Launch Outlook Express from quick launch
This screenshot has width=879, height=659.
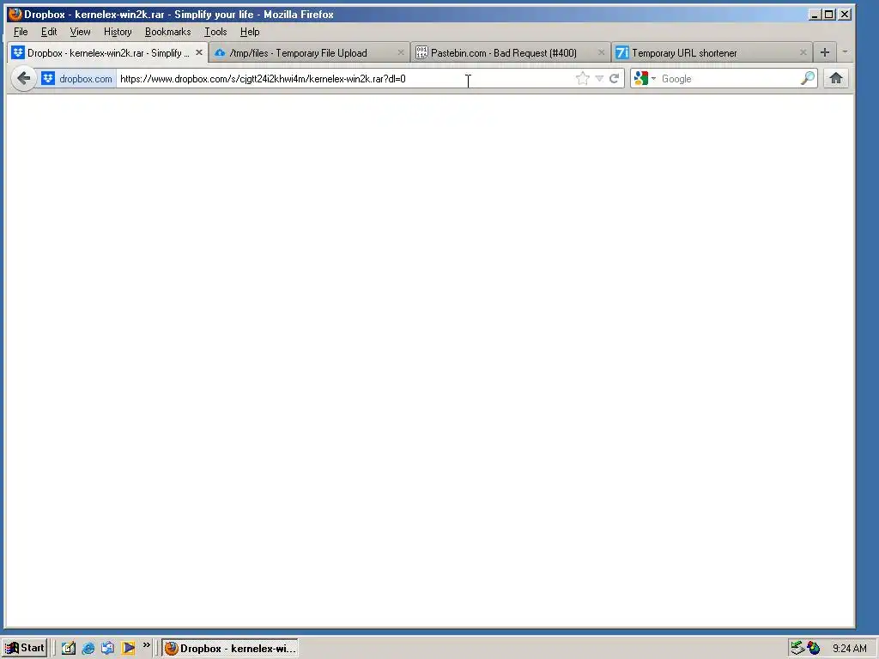pos(107,649)
